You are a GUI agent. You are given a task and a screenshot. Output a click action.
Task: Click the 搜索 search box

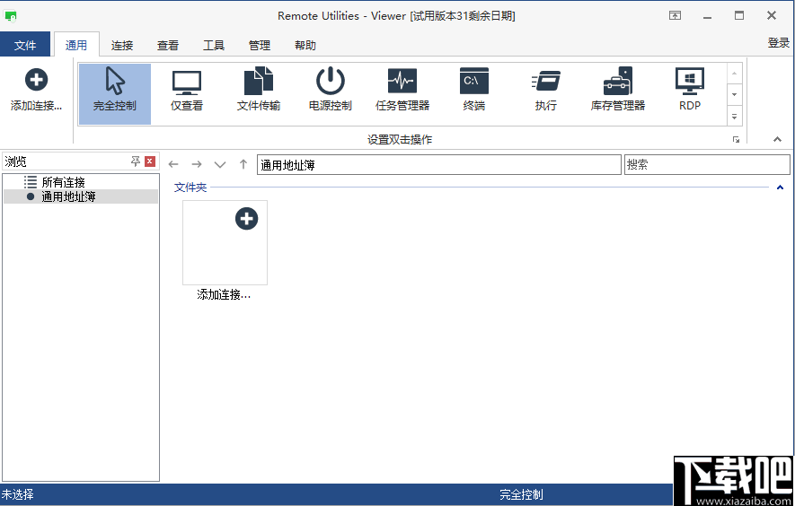click(x=707, y=164)
